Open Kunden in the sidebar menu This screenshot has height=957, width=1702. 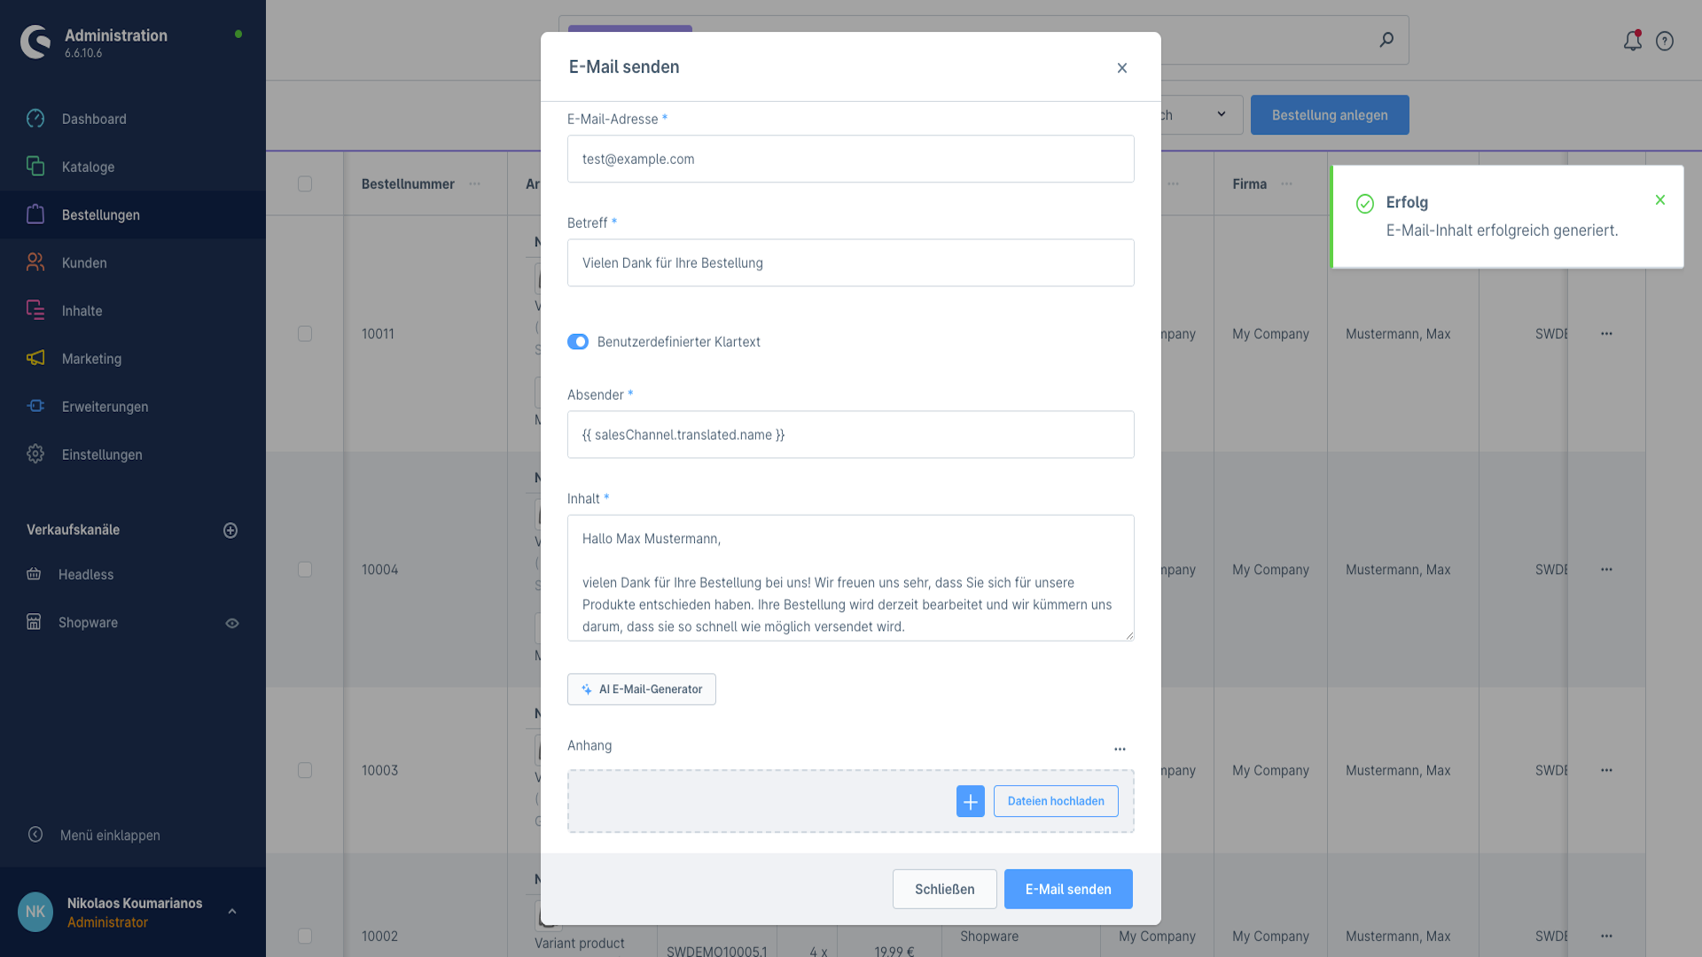click(x=84, y=263)
